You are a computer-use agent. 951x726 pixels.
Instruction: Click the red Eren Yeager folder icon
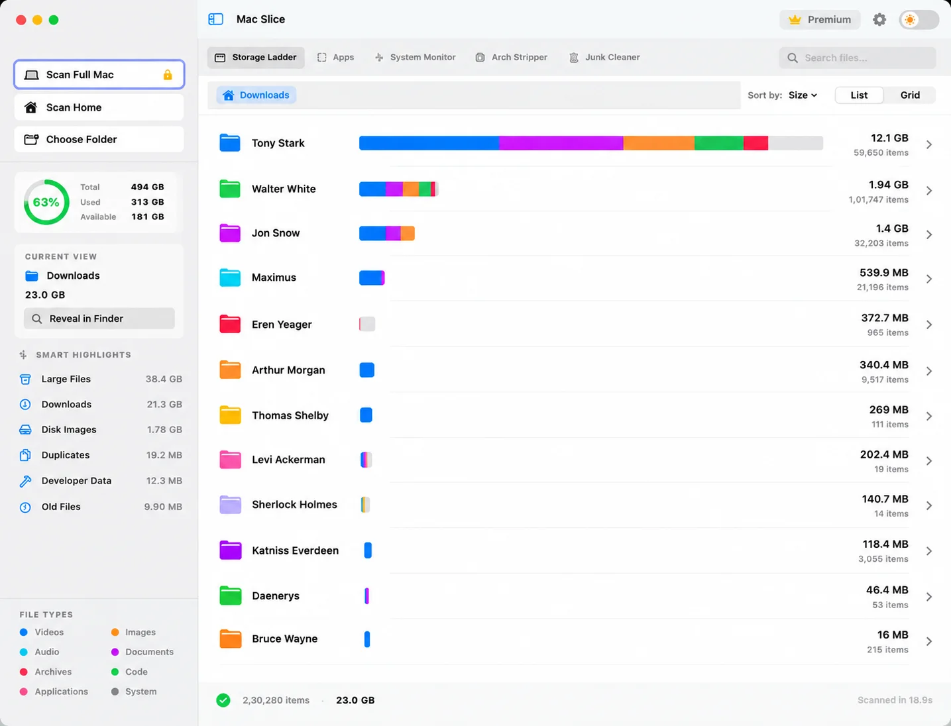[x=230, y=325]
